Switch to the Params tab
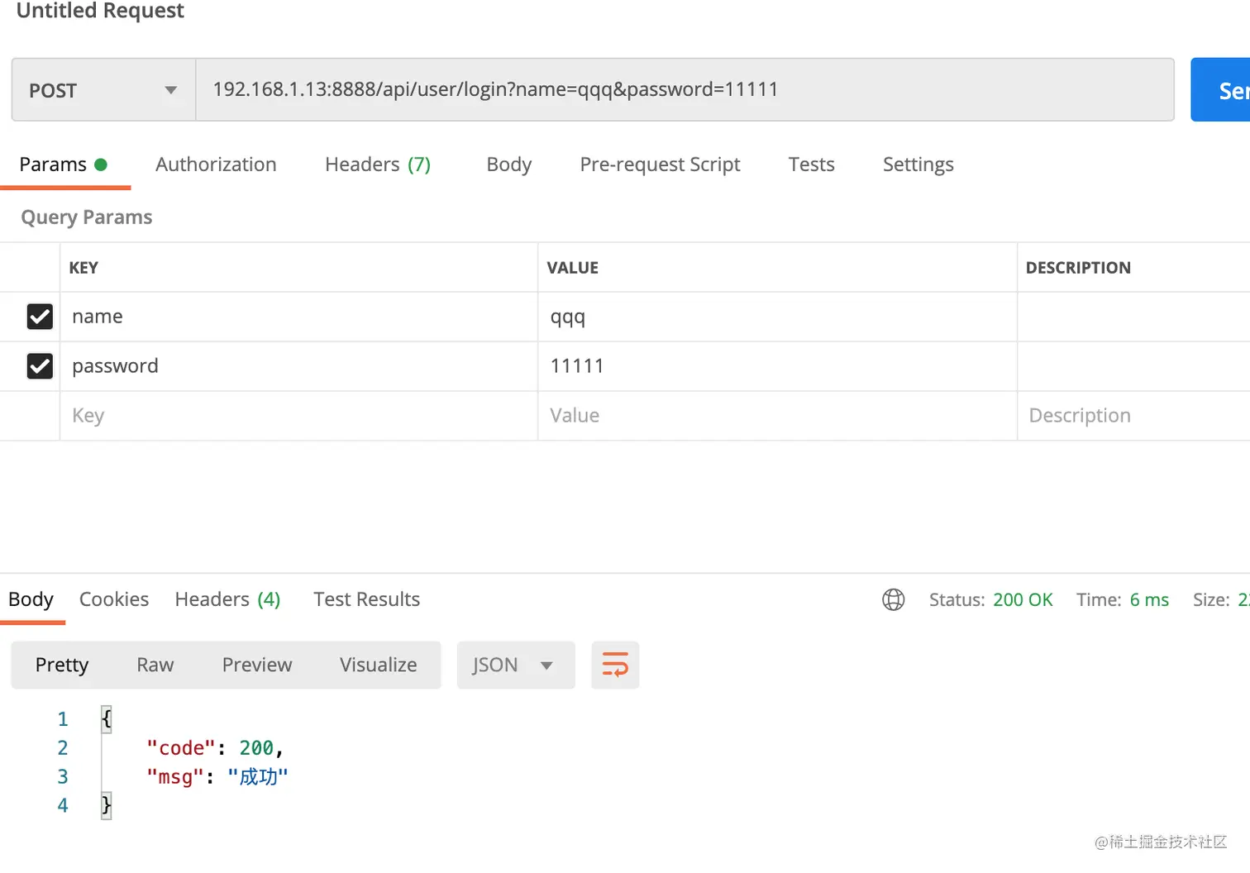The width and height of the screenshot is (1250, 873). pos(64,165)
